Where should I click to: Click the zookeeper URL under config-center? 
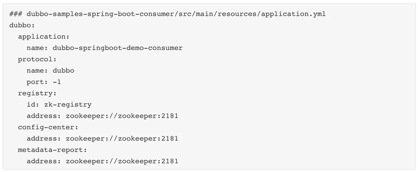122,138
